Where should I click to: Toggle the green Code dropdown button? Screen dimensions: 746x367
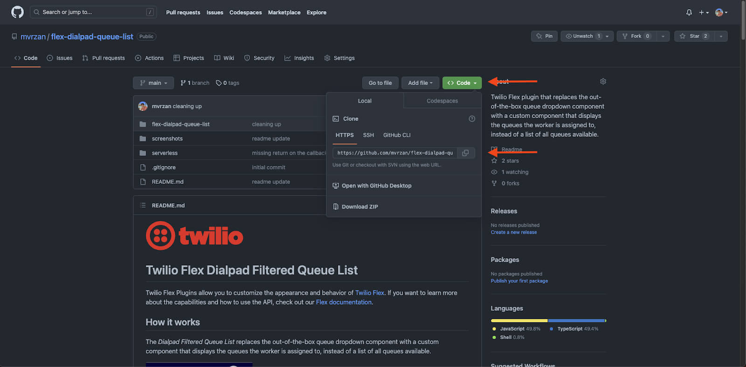[x=462, y=83]
